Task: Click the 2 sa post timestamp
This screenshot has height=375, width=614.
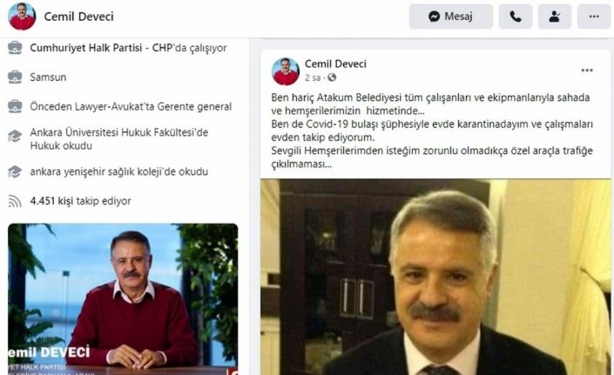Action: (x=313, y=77)
